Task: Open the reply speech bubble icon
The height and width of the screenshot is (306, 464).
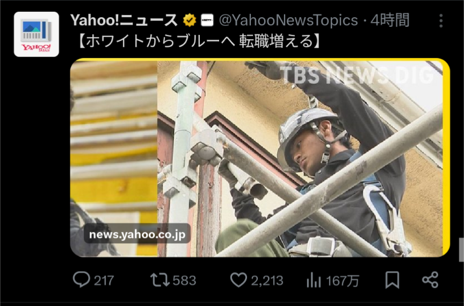Action: [82, 280]
